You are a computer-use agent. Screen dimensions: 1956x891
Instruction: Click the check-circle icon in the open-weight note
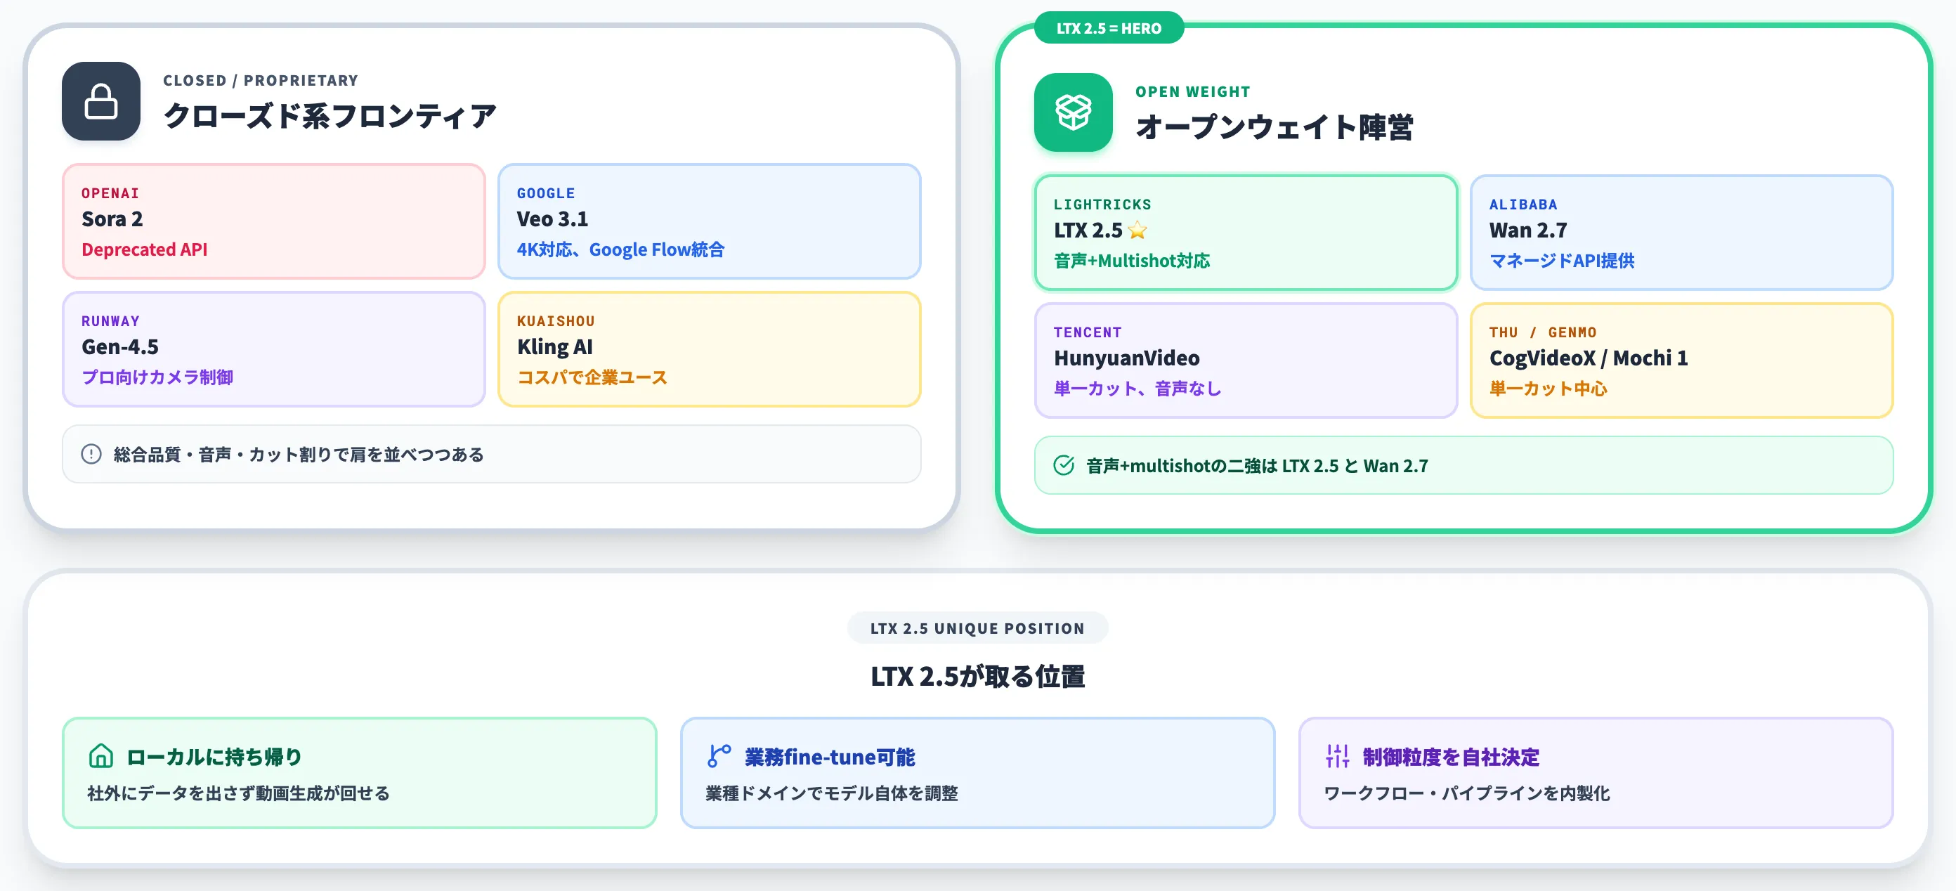1064,466
